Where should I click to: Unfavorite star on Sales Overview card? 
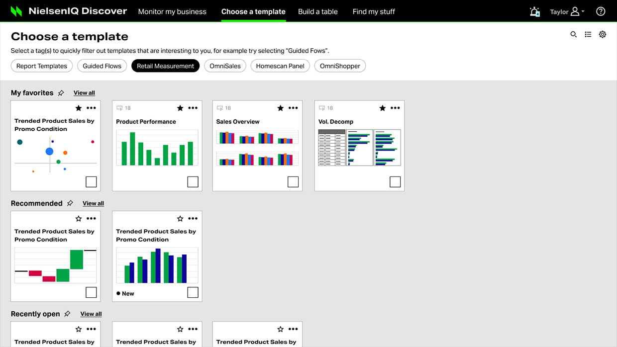click(x=280, y=108)
